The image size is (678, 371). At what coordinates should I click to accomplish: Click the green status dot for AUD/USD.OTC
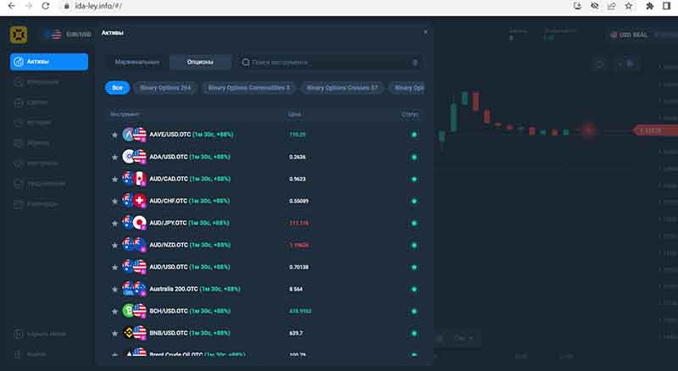point(414,267)
